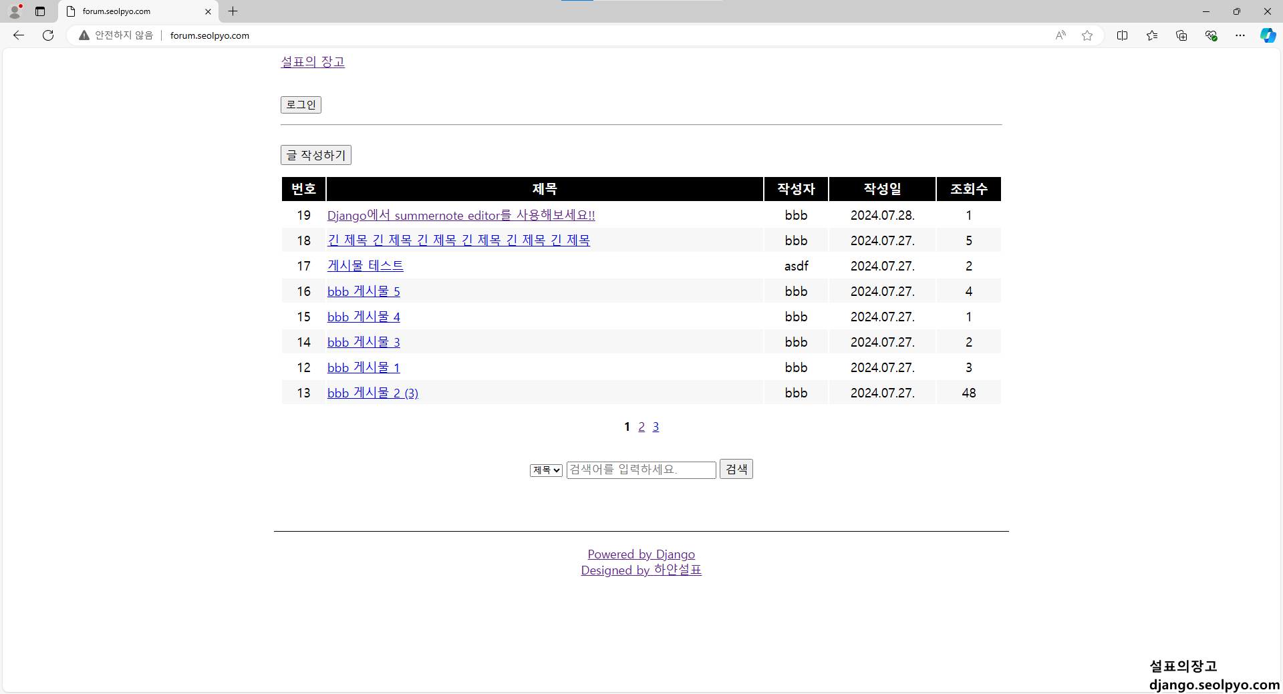Open the bbb 게시물 2 (3) post
The image size is (1283, 694).
373,393
